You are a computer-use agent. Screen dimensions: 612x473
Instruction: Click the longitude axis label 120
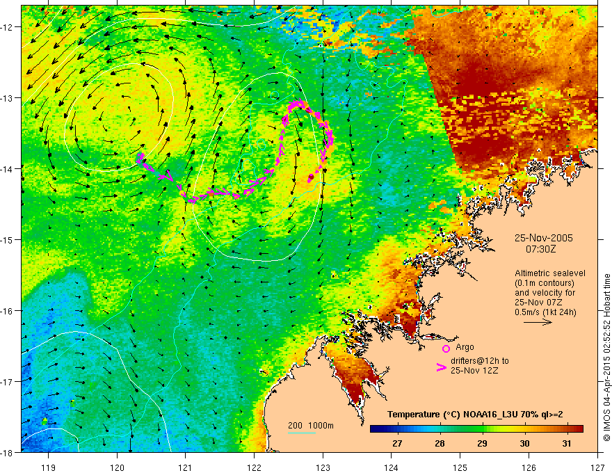[117, 467]
